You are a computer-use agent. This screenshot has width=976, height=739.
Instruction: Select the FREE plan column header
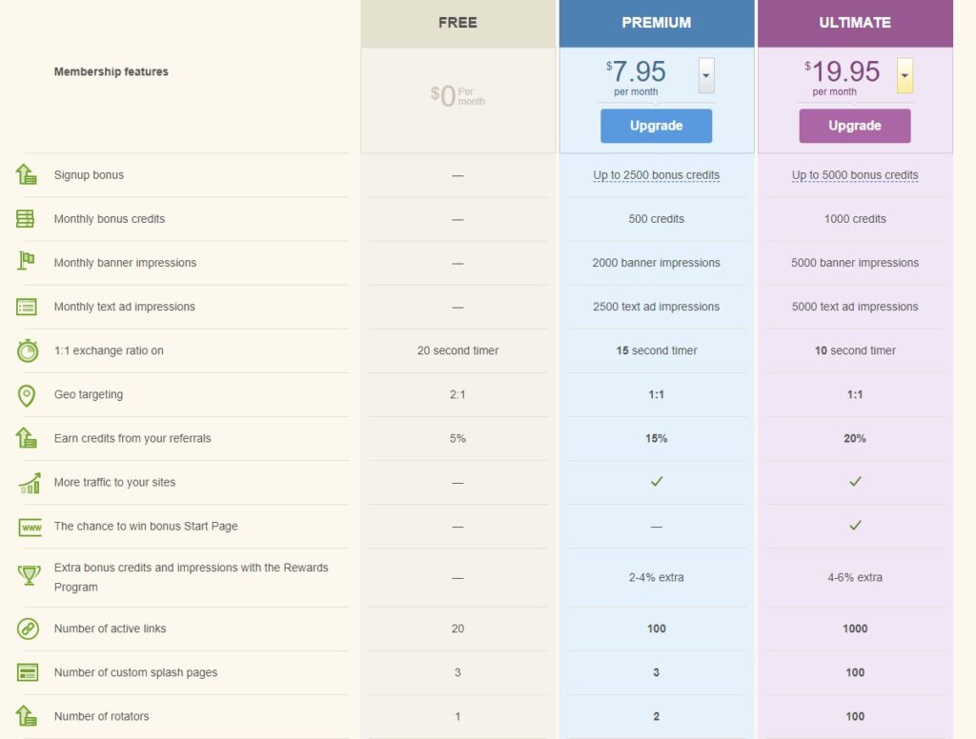tap(457, 23)
